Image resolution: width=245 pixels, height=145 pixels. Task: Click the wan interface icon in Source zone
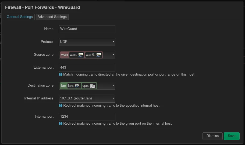tap(81, 55)
